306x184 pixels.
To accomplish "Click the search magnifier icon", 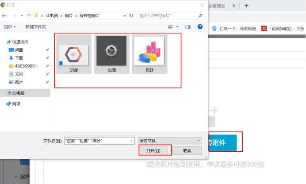I will [200, 15].
